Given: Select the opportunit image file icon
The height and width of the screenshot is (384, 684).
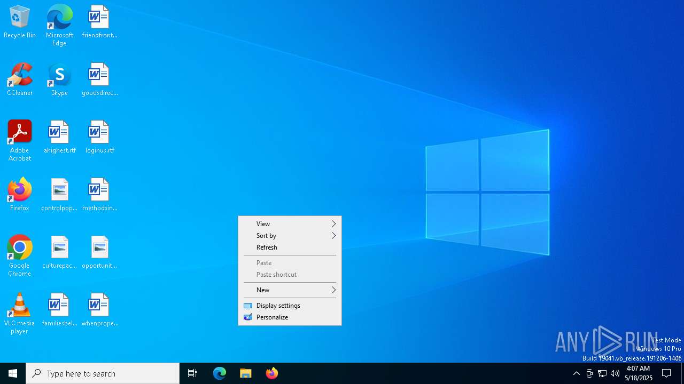Looking at the screenshot, I should pyautogui.click(x=99, y=253).
